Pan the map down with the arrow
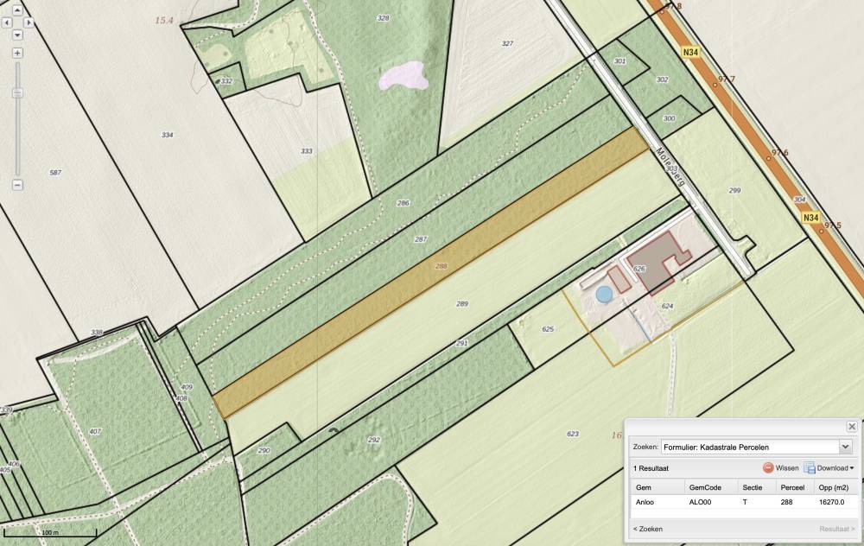The image size is (864, 546). [17, 35]
